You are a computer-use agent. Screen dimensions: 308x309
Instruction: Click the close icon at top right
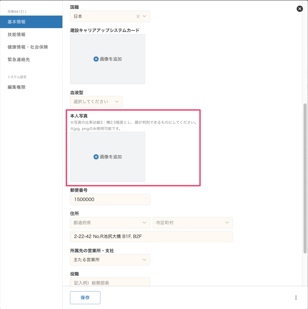(x=300, y=9)
